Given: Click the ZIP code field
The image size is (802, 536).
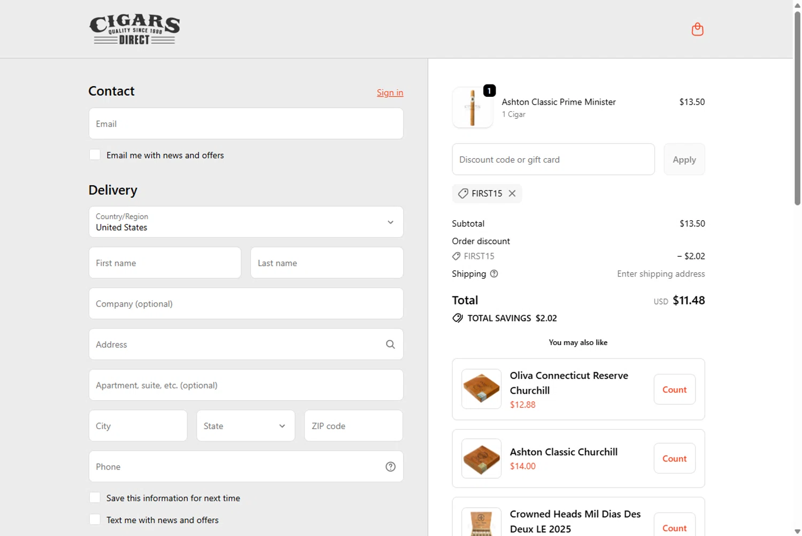Looking at the screenshot, I should [353, 426].
